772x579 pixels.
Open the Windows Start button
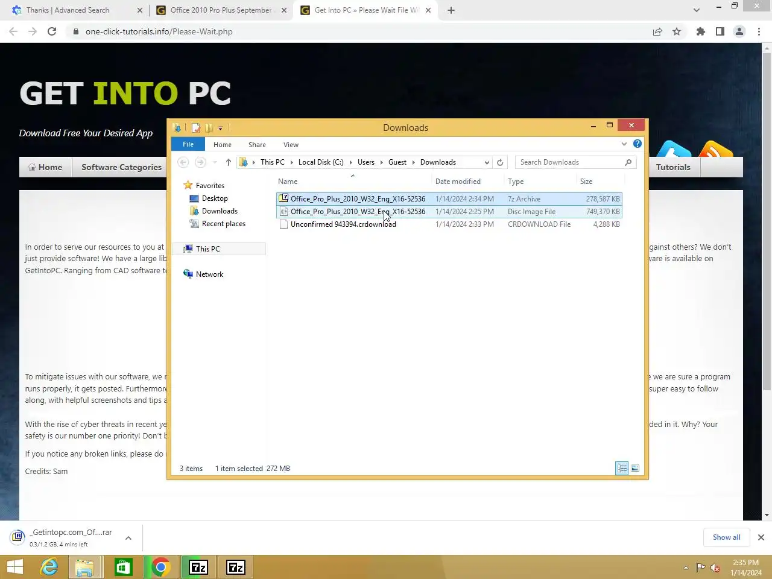[14, 567]
